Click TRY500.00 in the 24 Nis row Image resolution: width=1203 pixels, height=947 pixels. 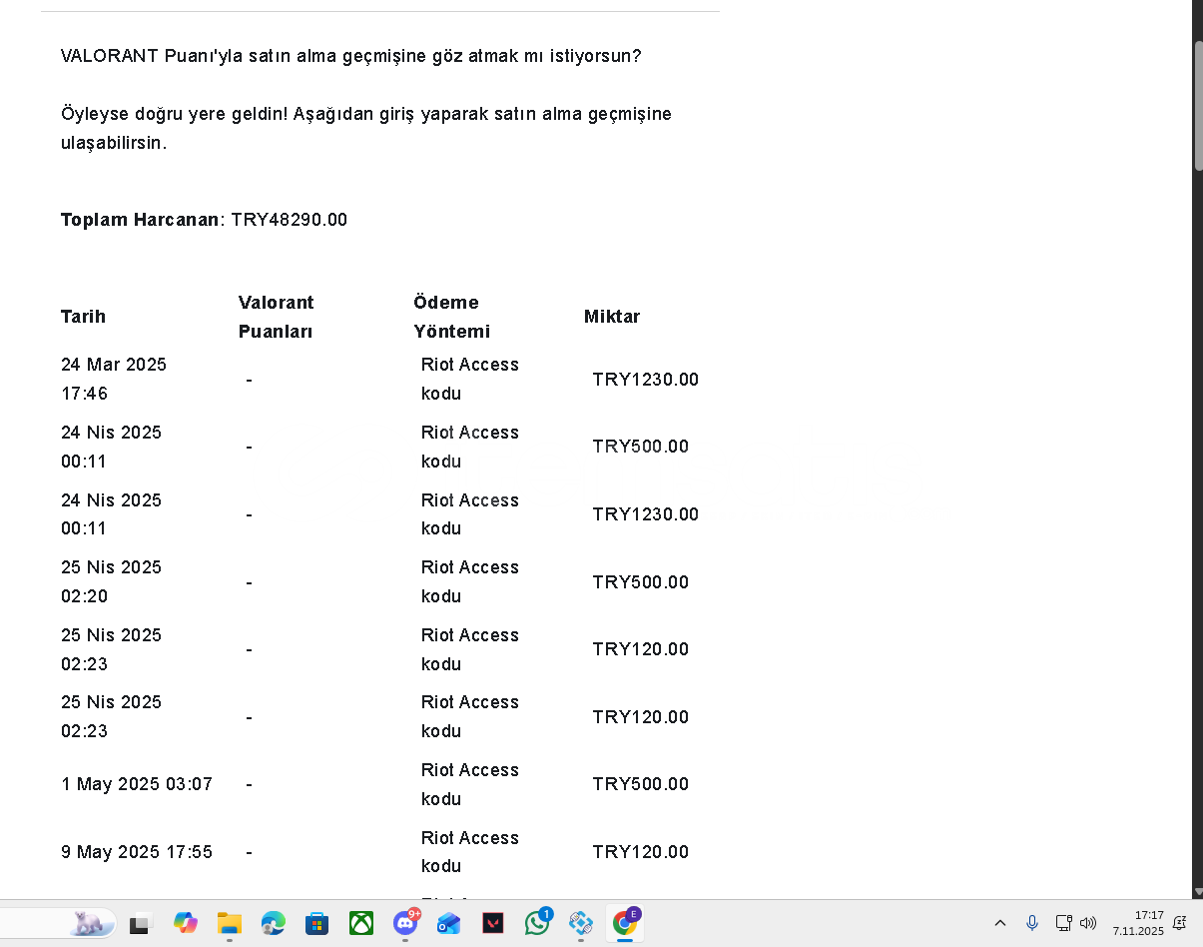[x=641, y=447]
